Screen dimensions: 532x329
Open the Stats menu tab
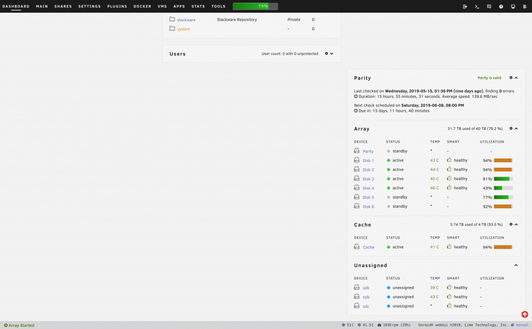[x=198, y=6]
